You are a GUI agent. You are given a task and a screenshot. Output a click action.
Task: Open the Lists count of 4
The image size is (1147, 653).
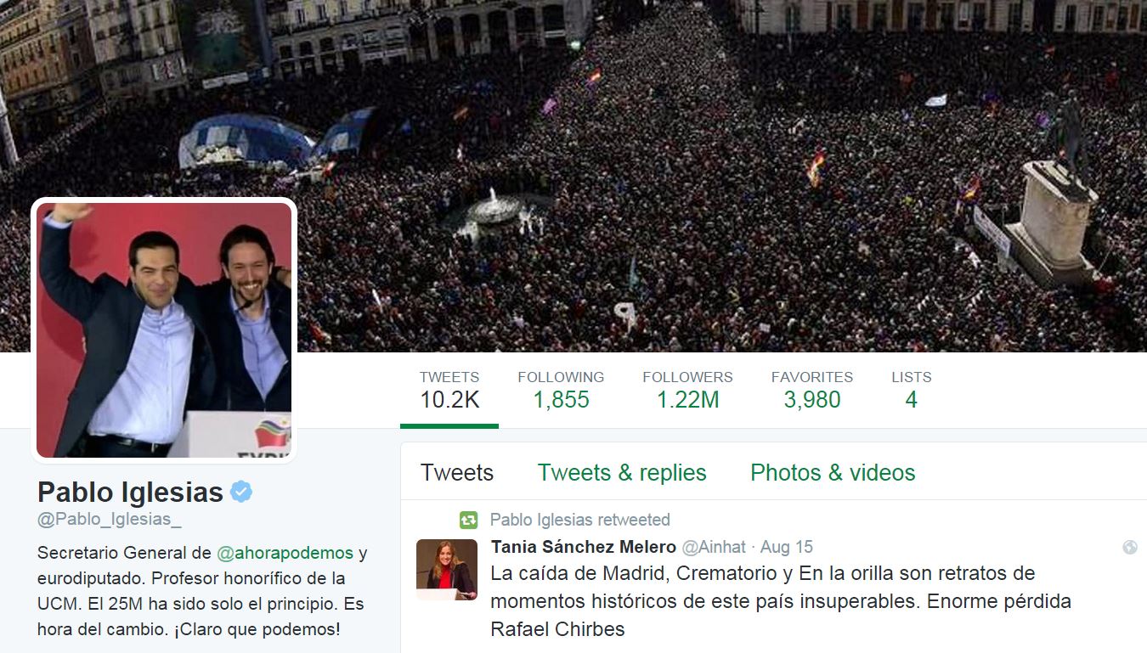pos(912,391)
